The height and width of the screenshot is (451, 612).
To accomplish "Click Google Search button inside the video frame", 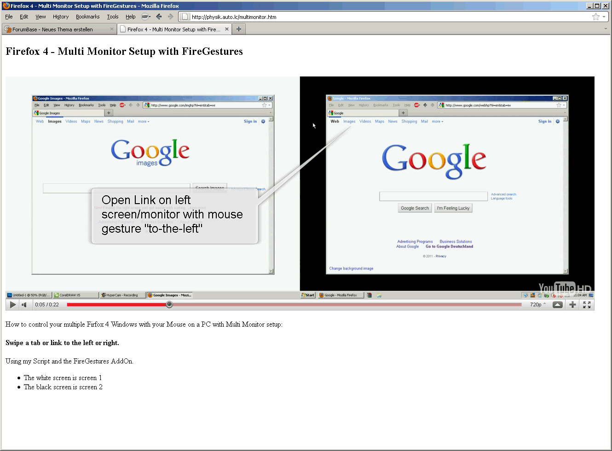I will (x=415, y=208).
